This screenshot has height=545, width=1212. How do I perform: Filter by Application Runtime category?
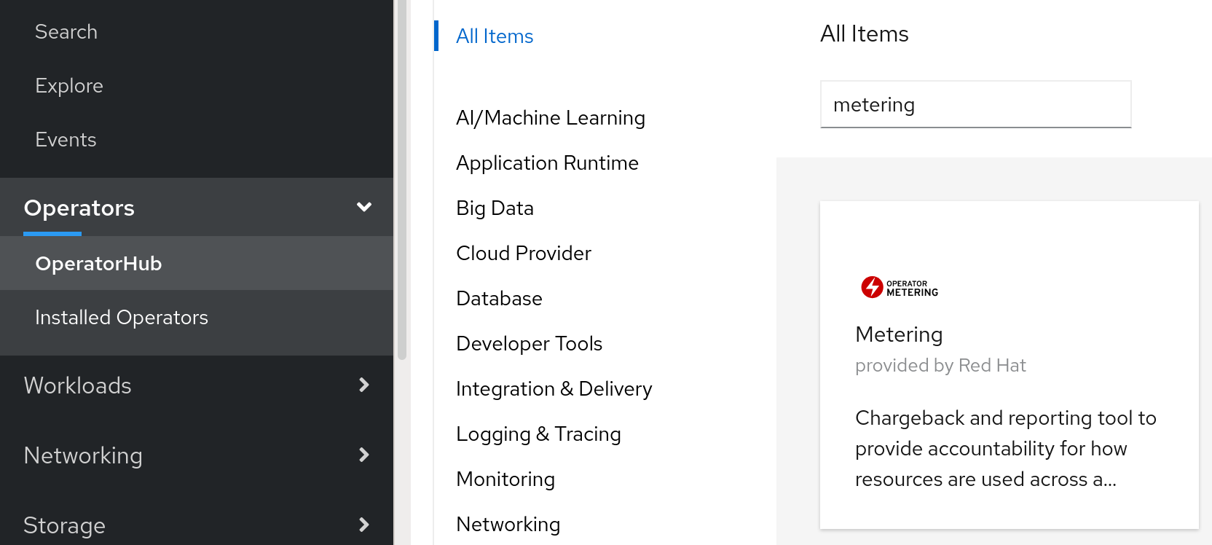click(547, 163)
